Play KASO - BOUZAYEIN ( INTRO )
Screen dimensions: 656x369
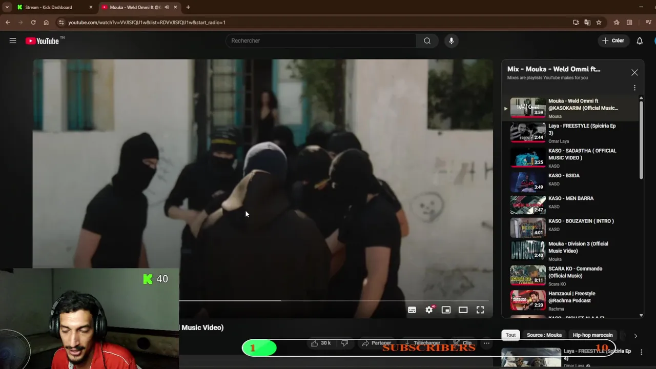[570, 227]
